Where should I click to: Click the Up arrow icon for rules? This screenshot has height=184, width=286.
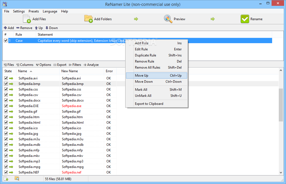[36, 28]
